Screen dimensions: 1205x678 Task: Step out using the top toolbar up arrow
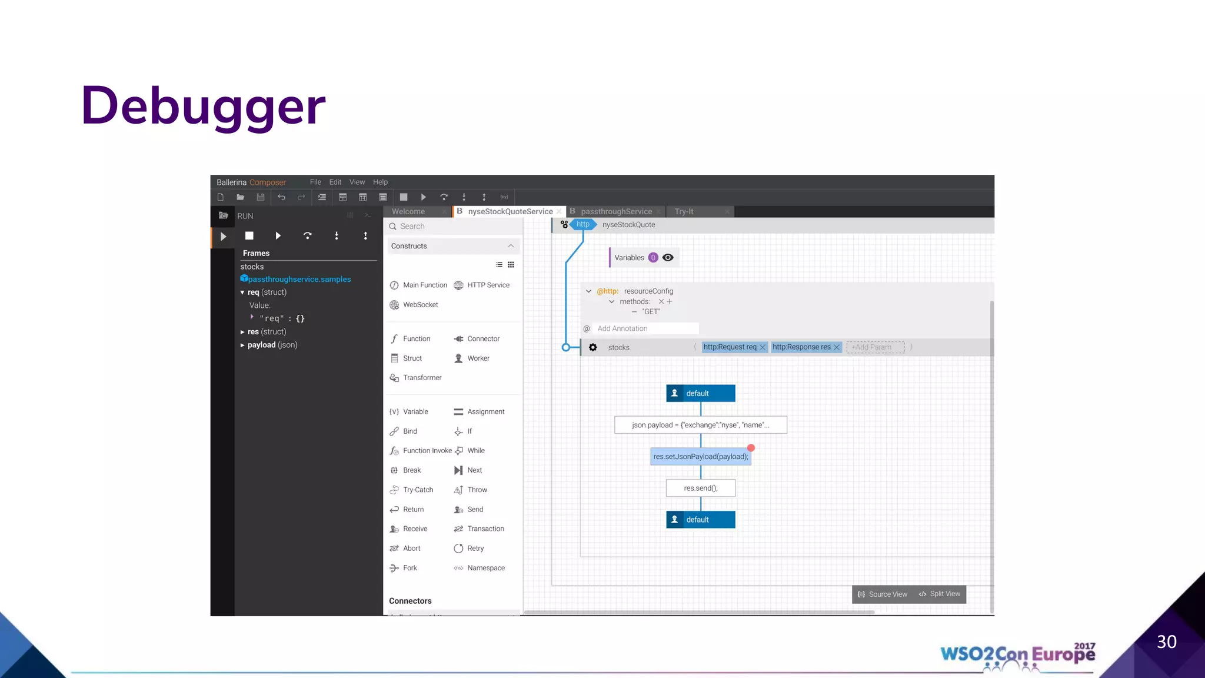[x=484, y=197]
